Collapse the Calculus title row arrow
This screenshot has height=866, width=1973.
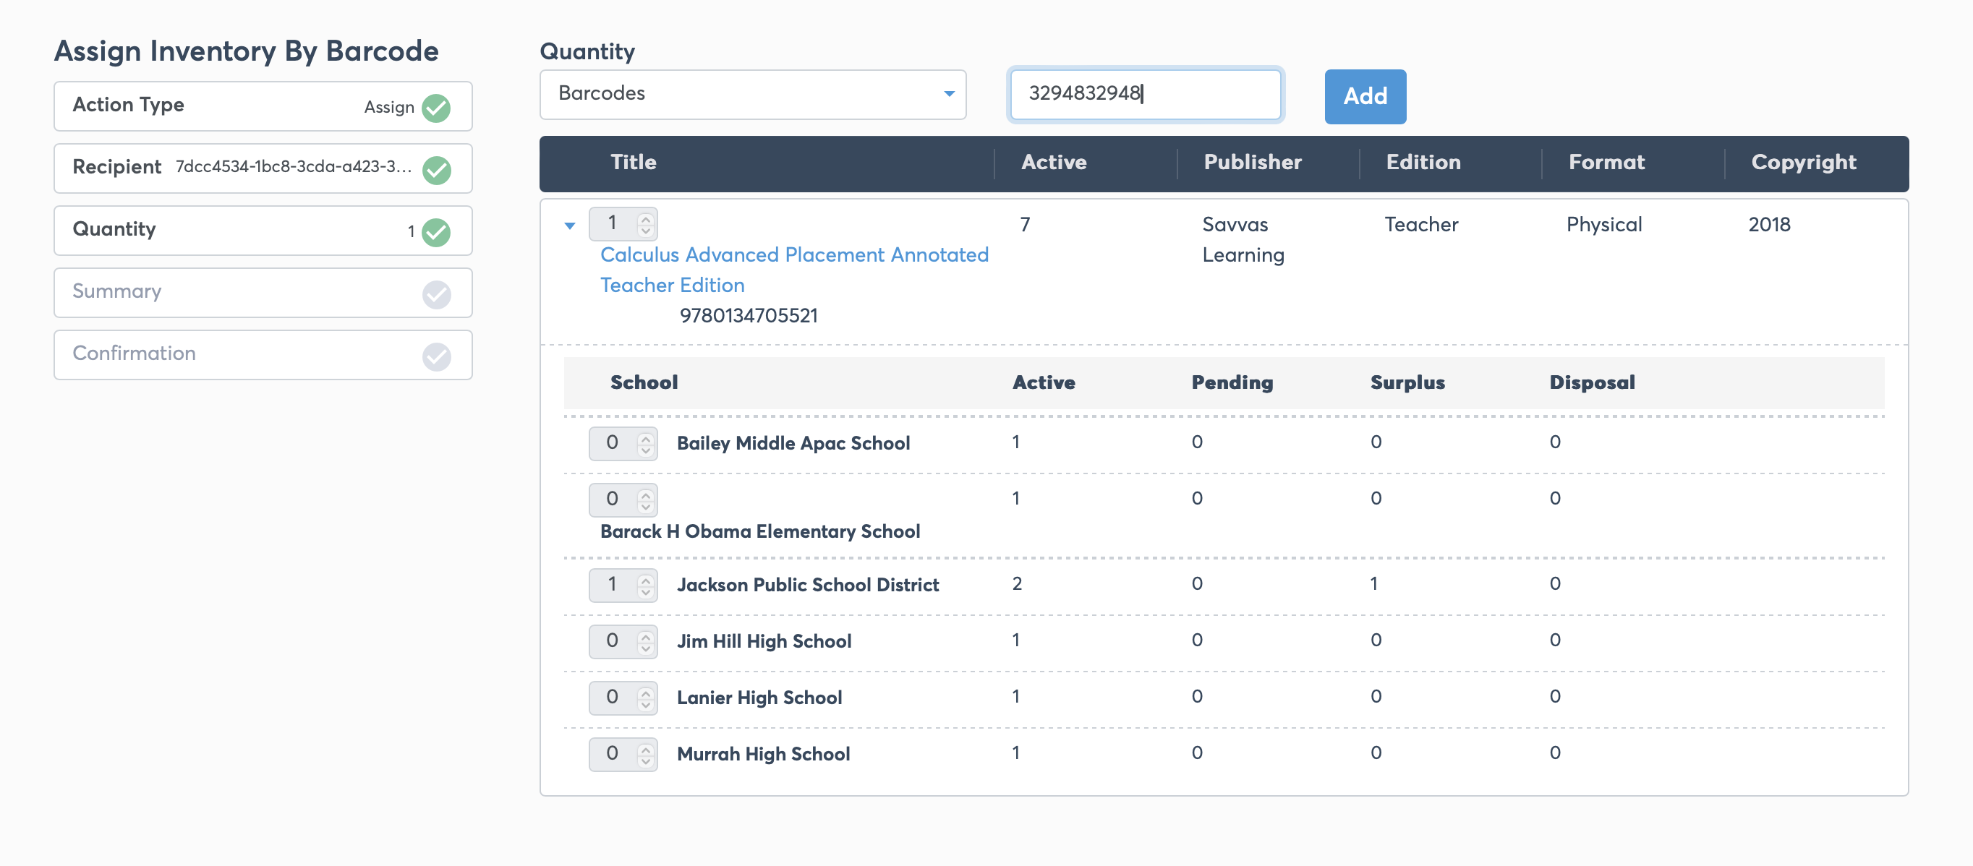click(570, 225)
